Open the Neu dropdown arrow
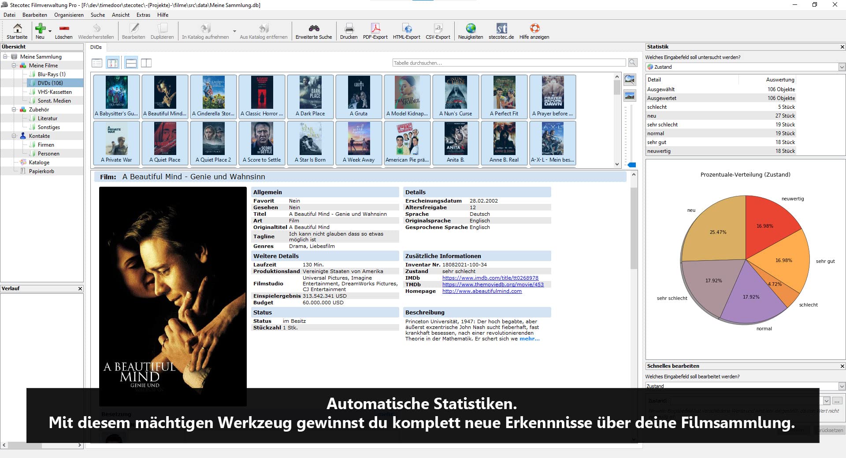This screenshot has width=846, height=458. pos(50,31)
